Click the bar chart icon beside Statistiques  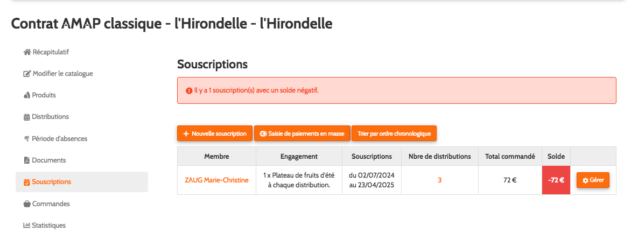pos(27,226)
